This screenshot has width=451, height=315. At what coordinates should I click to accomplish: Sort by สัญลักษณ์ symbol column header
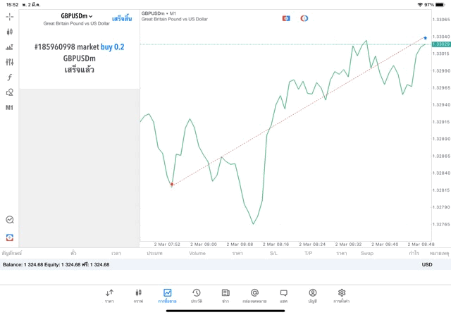click(x=12, y=254)
